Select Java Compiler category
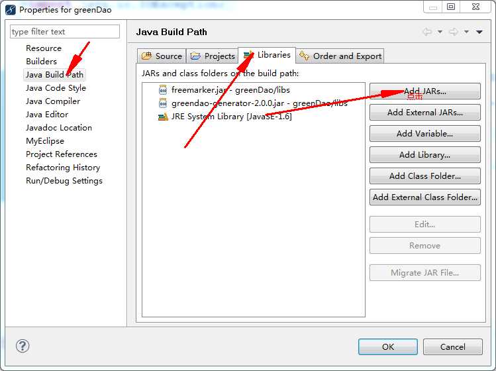The image size is (496, 371). click(53, 101)
